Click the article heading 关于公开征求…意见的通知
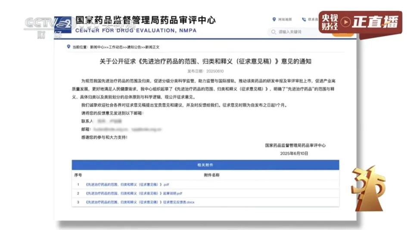The image size is (410, 230). click(x=205, y=61)
